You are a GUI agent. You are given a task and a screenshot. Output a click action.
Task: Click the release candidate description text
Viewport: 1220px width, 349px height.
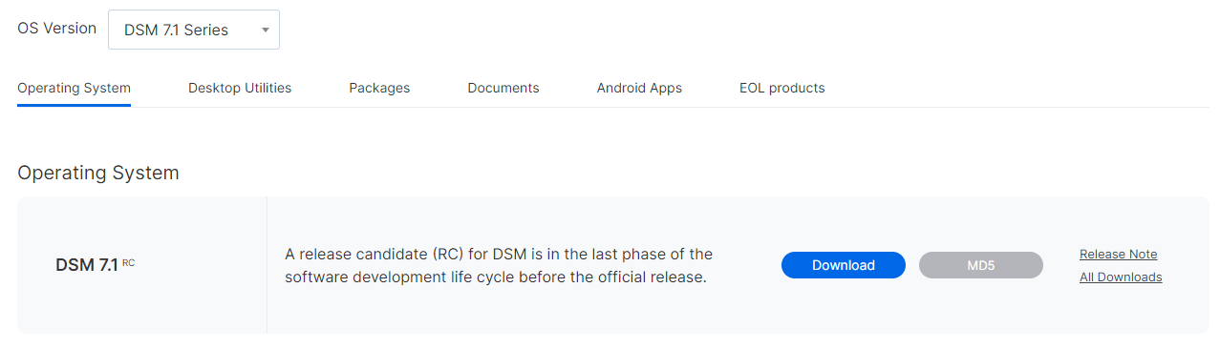pos(499,266)
